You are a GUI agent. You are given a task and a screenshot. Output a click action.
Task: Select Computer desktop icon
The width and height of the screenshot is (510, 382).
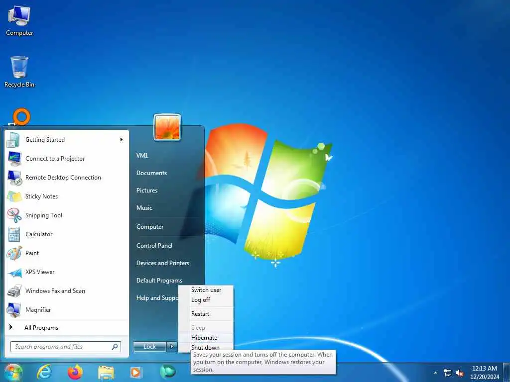click(19, 21)
